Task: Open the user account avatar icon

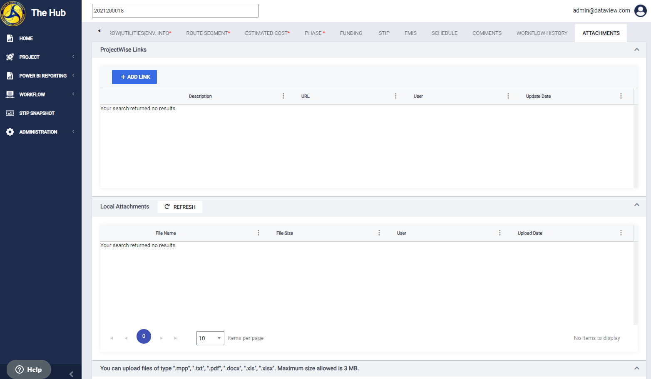Action: coord(641,11)
